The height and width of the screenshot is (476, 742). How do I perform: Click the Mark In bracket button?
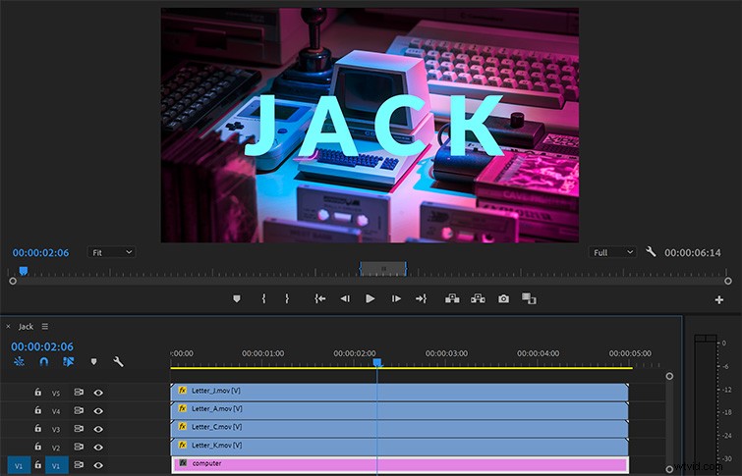(x=263, y=298)
